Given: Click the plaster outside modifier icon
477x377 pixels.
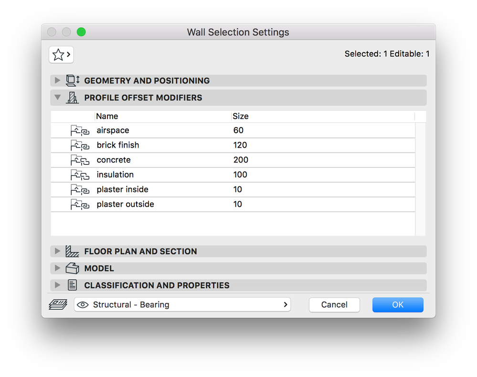Looking at the screenshot, I should pos(80,205).
